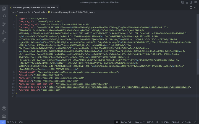
Task: Click the ports forwarded indicator showing 0
Action: [x=20, y=122]
